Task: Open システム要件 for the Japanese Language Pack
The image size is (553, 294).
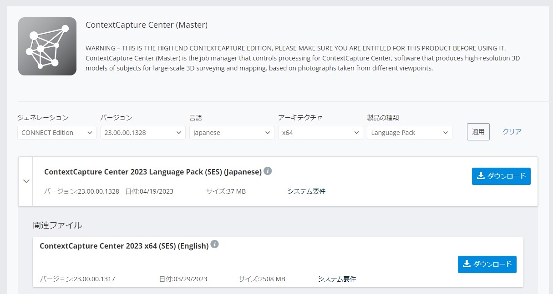Action: 306,191
